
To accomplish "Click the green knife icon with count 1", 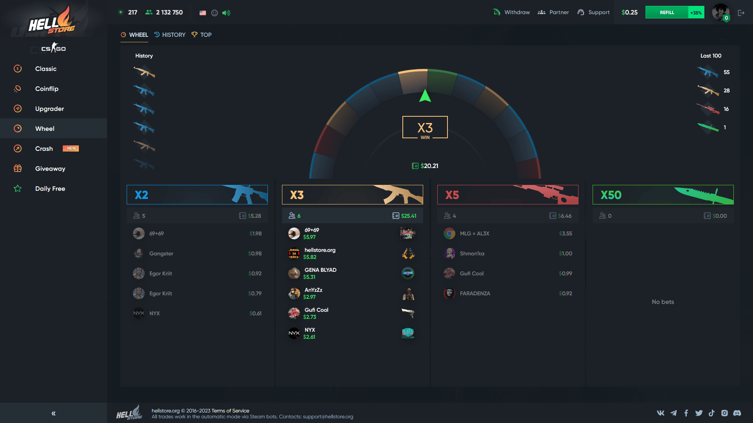I will pyautogui.click(x=708, y=127).
